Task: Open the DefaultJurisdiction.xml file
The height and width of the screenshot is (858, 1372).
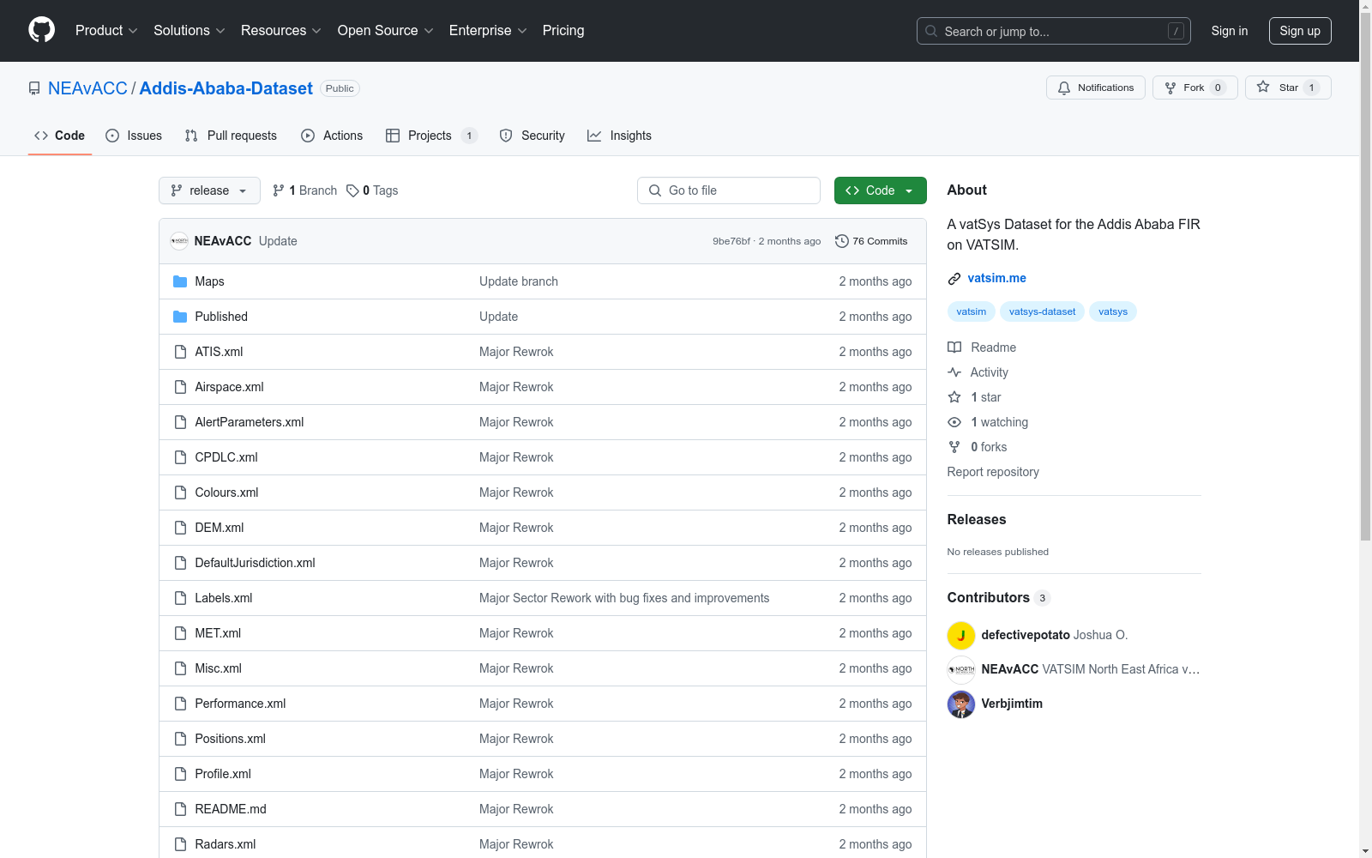Action: coord(255,563)
